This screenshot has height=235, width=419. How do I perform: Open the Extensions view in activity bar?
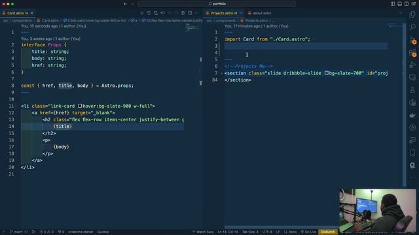pos(413,52)
